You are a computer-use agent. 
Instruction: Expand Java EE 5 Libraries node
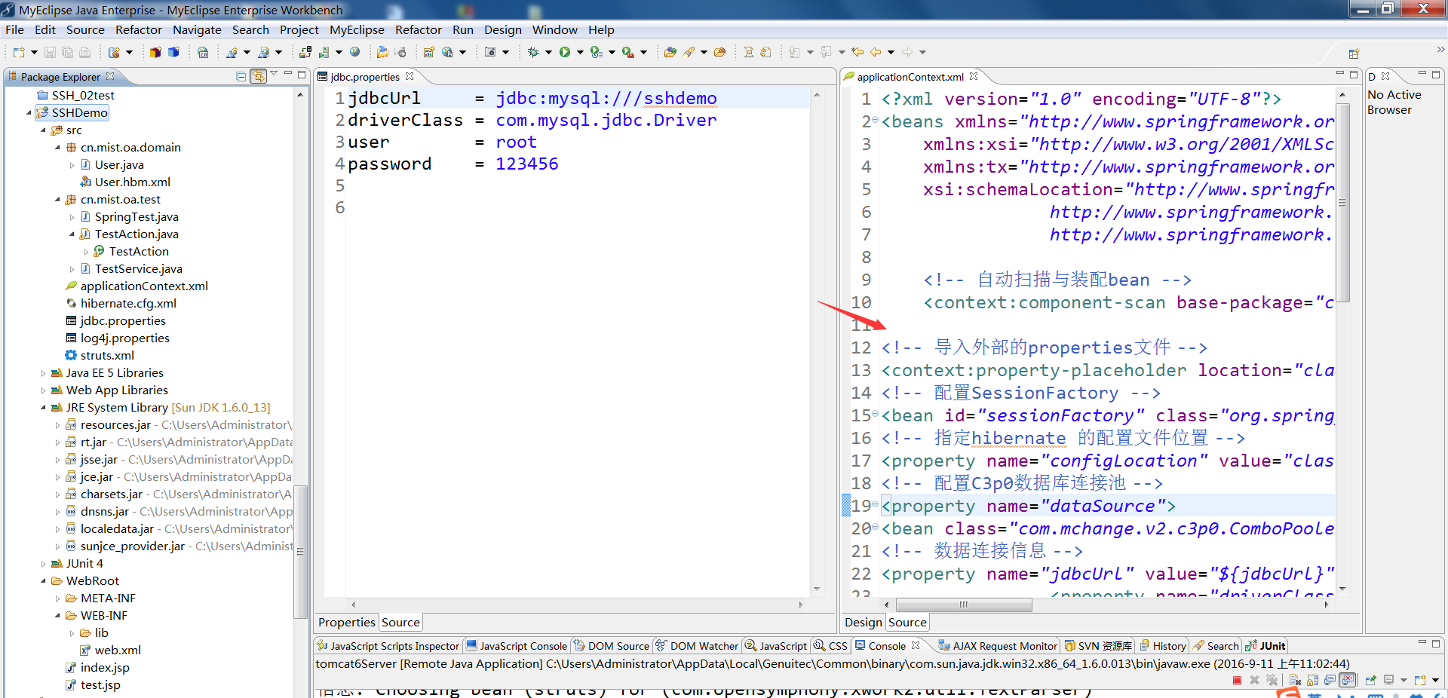coord(43,373)
